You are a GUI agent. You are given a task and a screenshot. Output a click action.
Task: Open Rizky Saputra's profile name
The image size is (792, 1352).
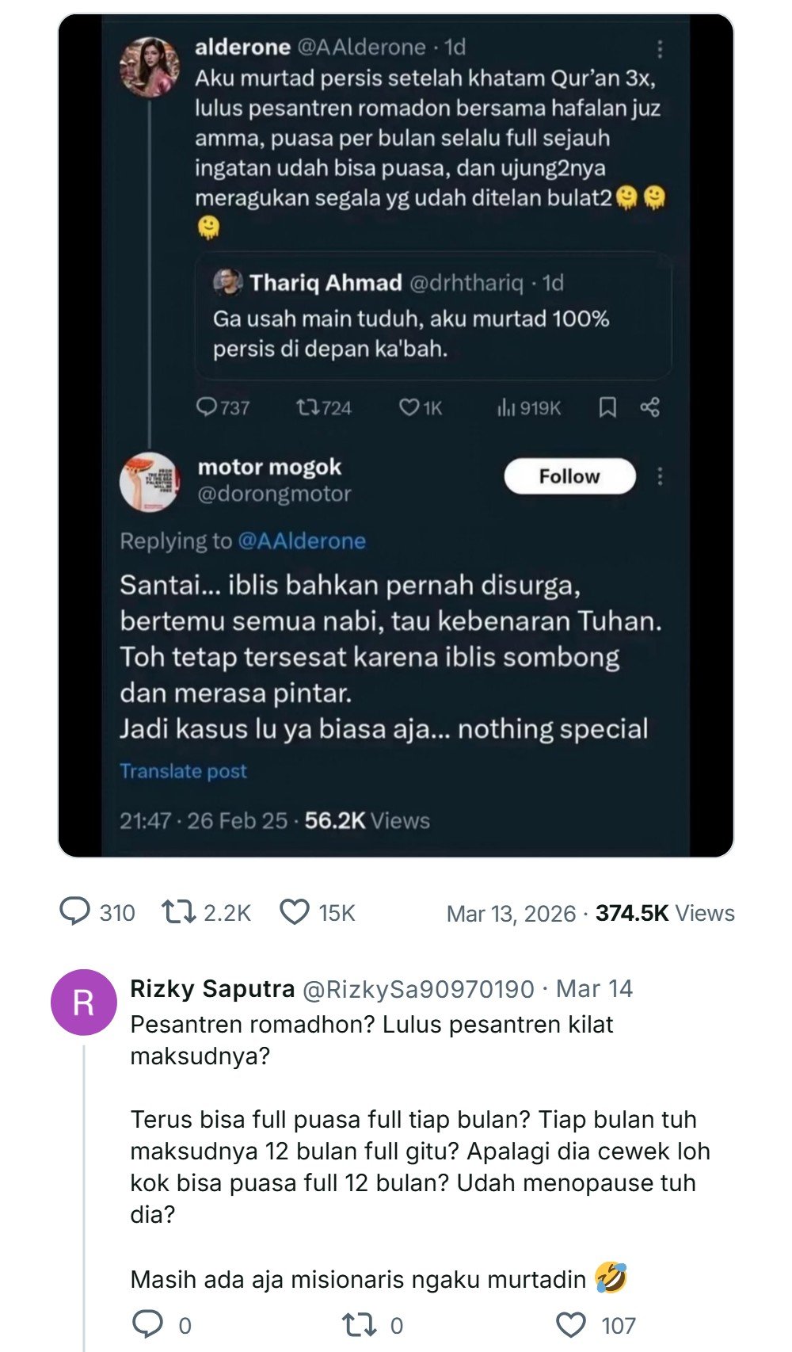212,989
